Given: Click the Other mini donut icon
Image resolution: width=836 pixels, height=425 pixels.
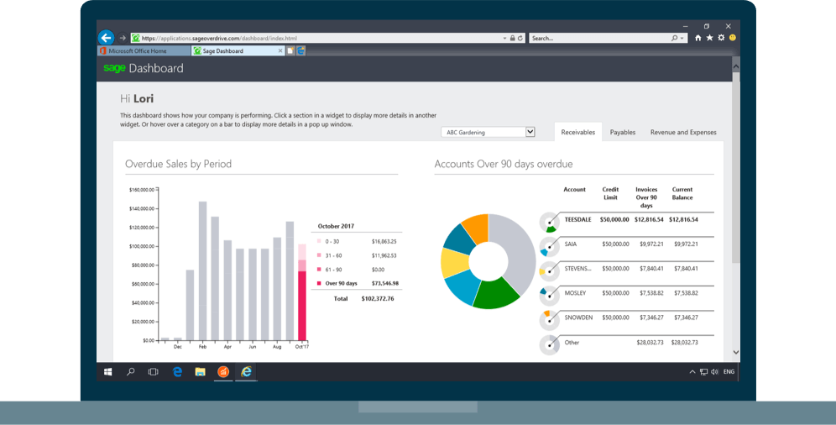Looking at the screenshot, I should (549, 345).
